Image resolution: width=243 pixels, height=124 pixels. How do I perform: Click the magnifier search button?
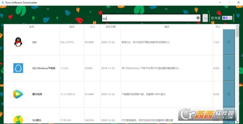coord(205,18)
